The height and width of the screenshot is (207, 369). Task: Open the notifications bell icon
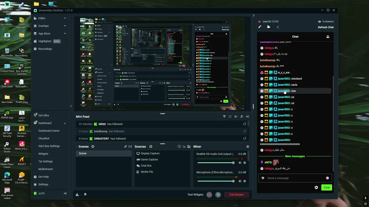[85, 195]
